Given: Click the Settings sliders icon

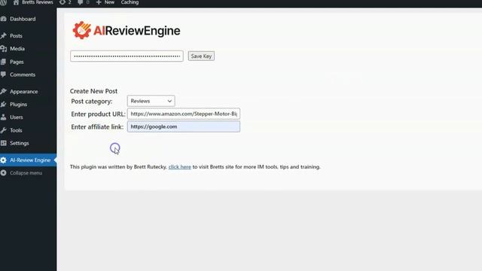Looking at the screenshot, I should pyautogui.click(x=3, y=143).
